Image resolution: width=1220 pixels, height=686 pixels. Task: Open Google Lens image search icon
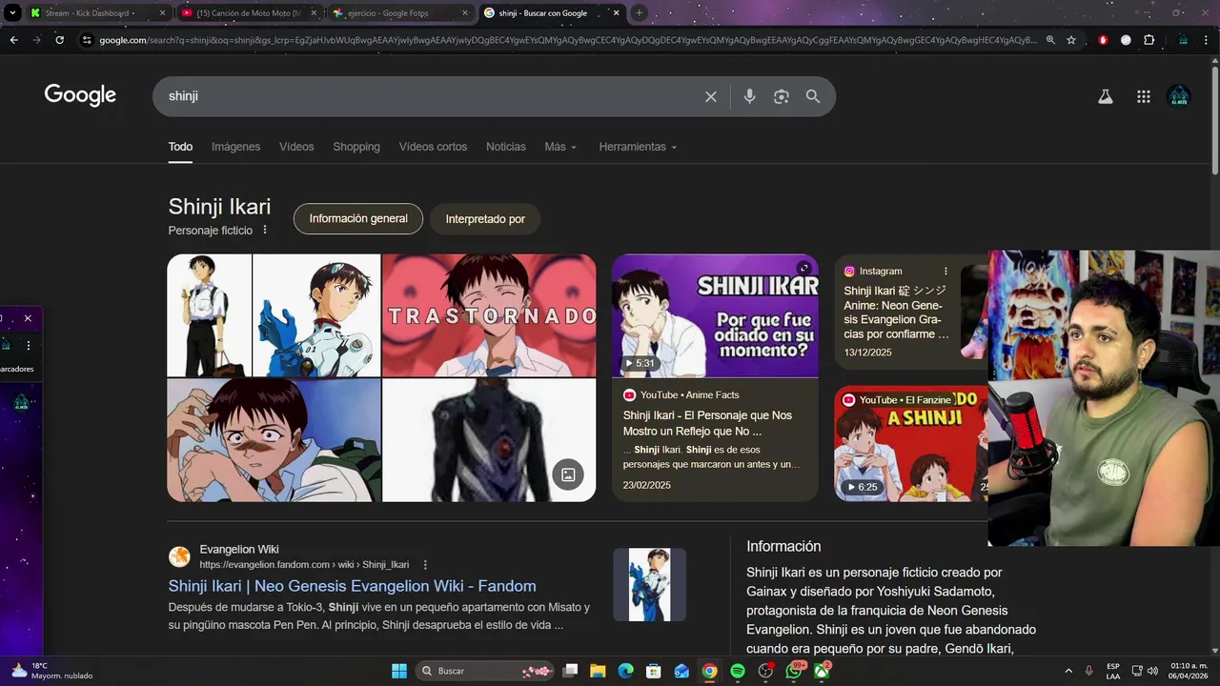[782, 96]
